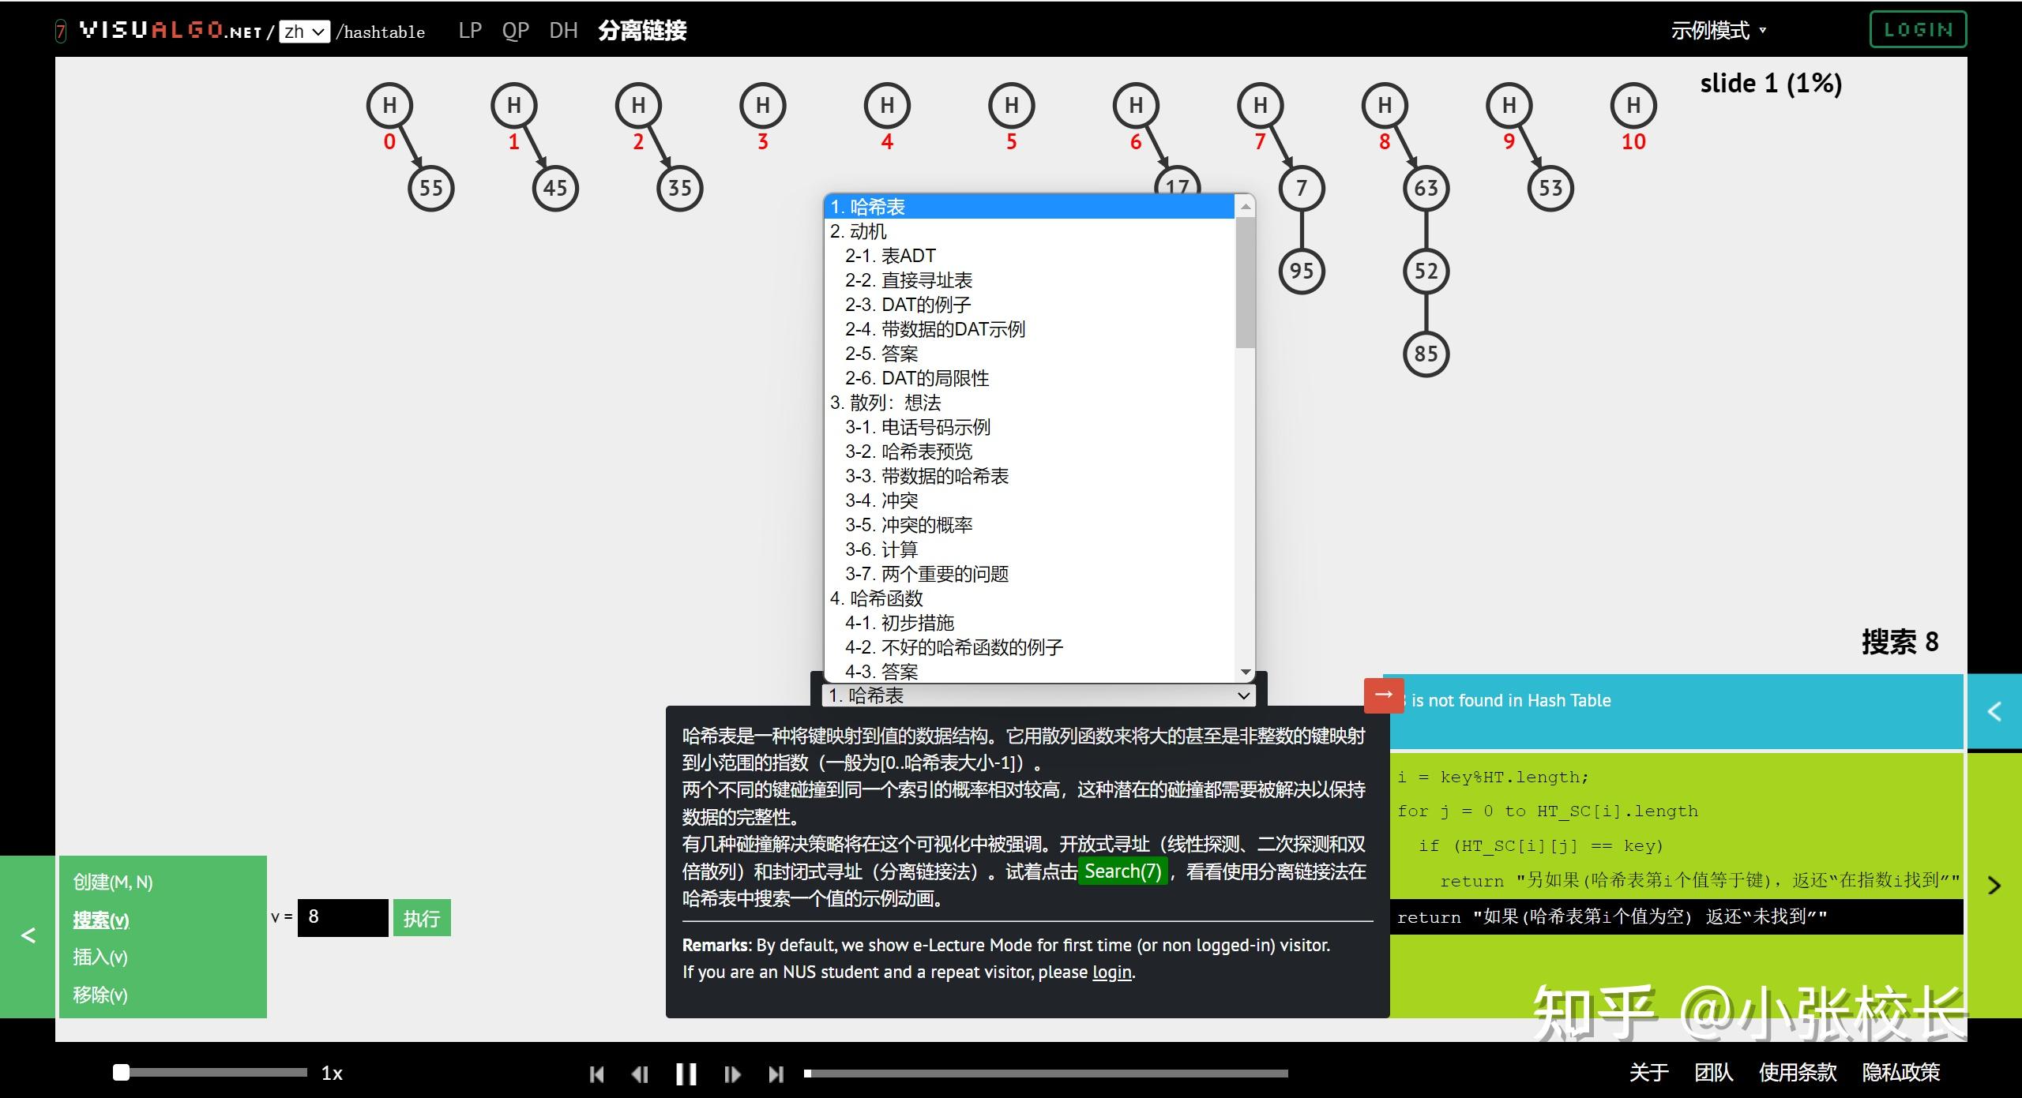Image resolution: width=2022 pixels, height=1098 pixels.
Task: Click the orange arrow to advance the narration
Action: click(x=1384, y=695)
